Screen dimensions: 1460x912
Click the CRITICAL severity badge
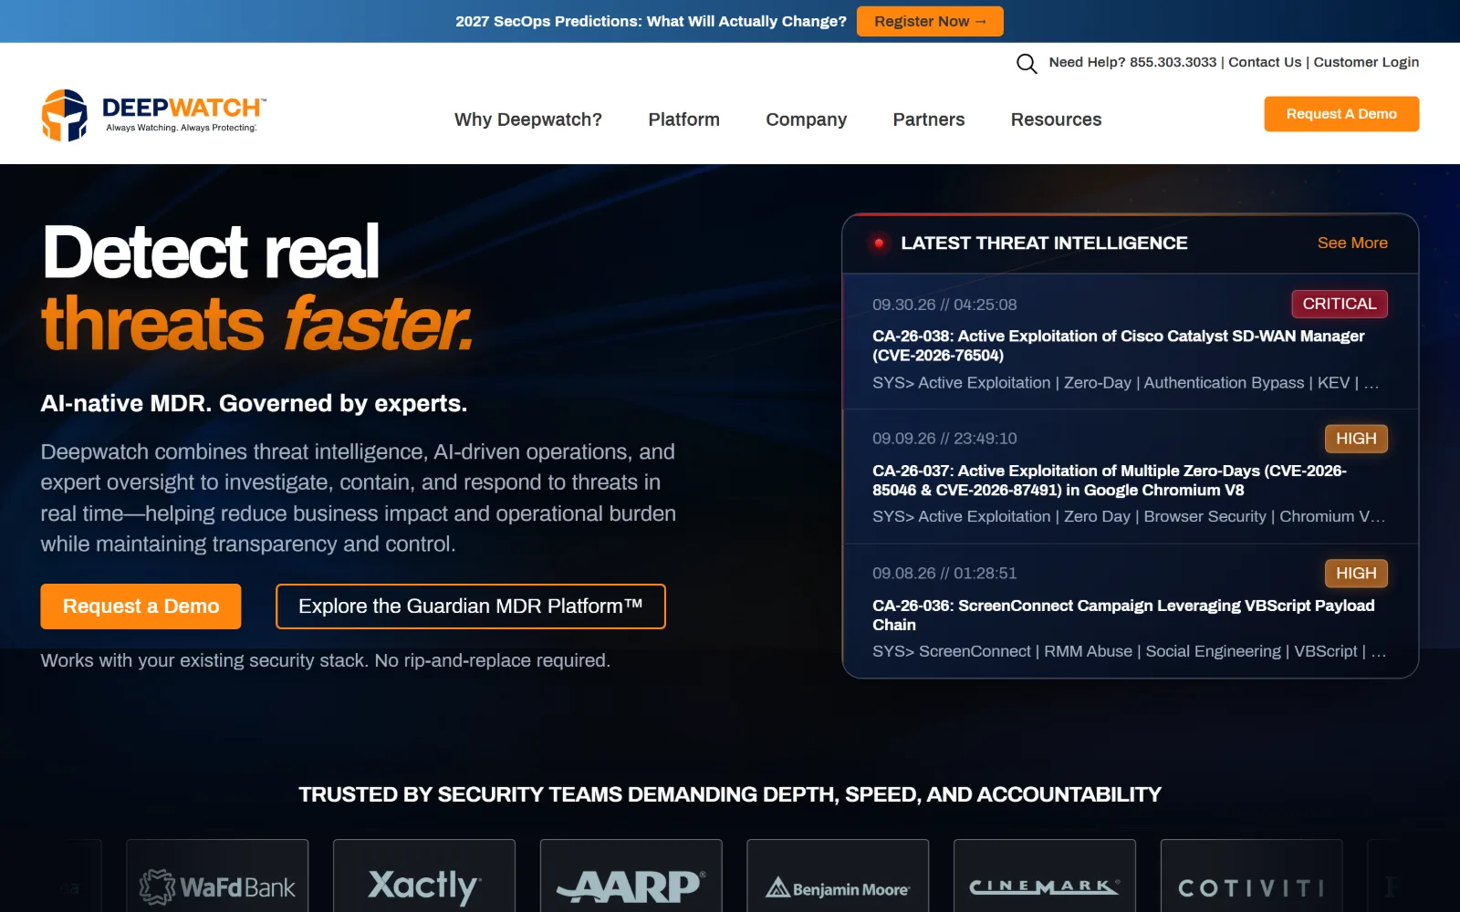(1340, 304)
